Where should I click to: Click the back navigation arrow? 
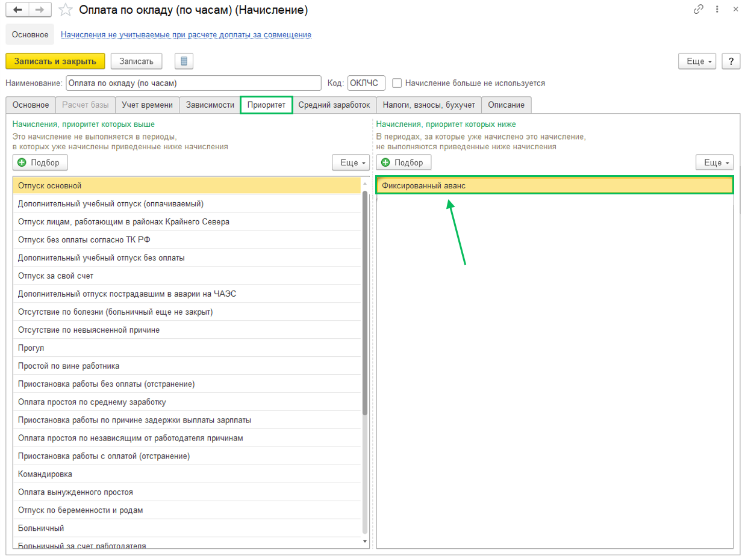click(x=19, y=10)
